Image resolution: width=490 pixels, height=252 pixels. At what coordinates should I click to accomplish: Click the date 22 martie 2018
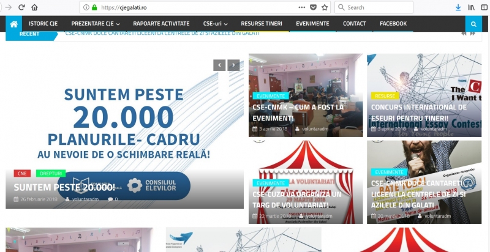click(x=275, y=216)
